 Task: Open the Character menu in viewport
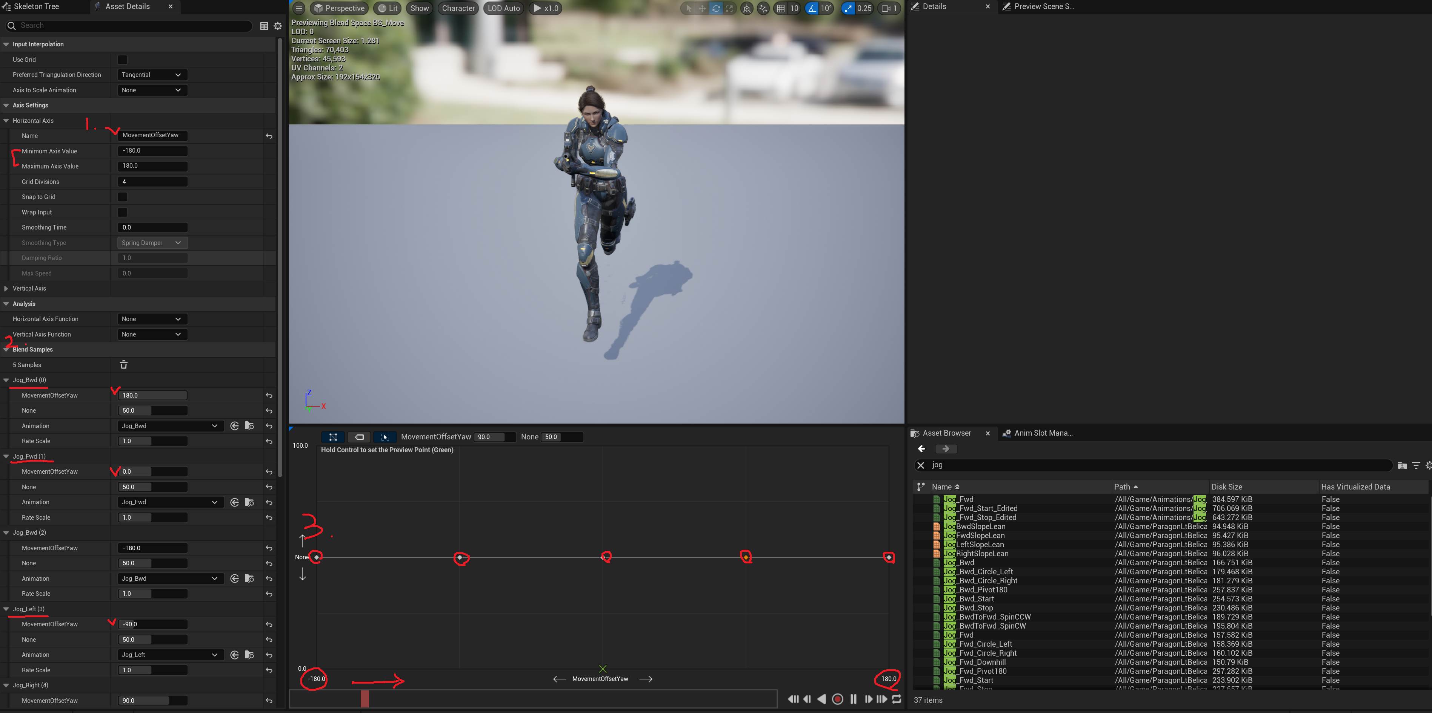tap(458, 8)
